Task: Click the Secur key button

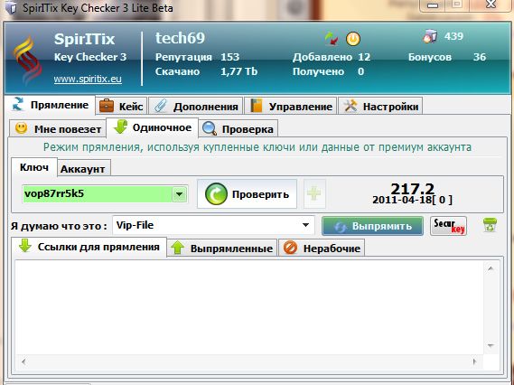Action: pos(448,226)
